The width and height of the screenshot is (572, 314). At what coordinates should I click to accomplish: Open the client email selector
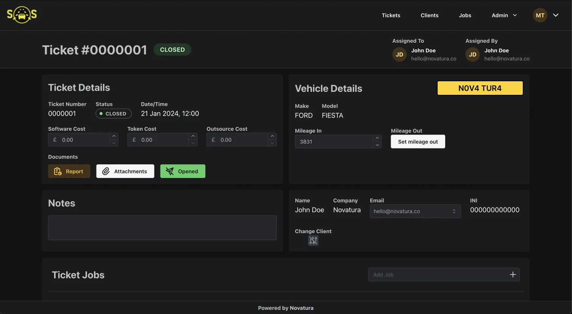tap(415, 211)
